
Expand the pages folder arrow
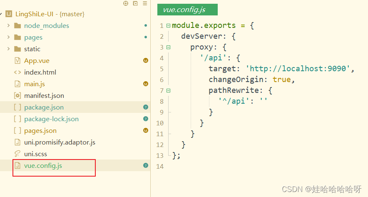pos(8,37)
